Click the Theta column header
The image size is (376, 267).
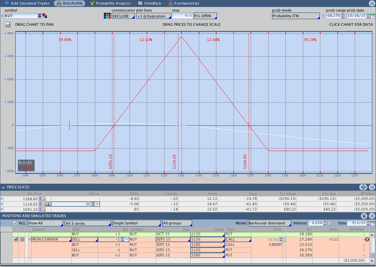click(213, 194)
